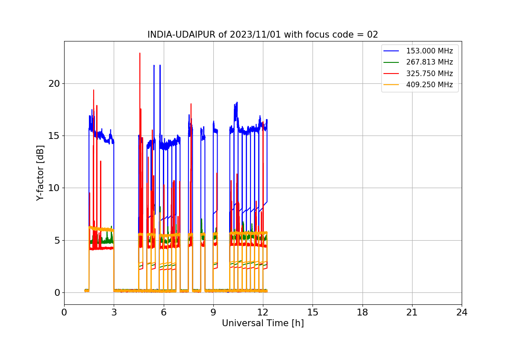Screen dimensions: 513x342
Task: Click the x-axis tick label 6
Action: (164, 313)
